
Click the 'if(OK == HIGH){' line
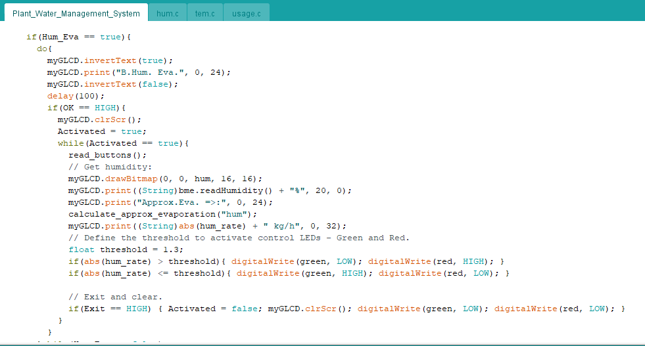pyautogui.click(x=86, y=108)
